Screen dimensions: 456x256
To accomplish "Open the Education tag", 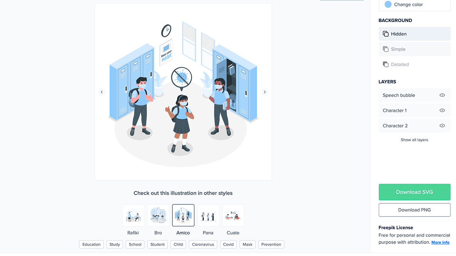I will click(x=92, y=245).
